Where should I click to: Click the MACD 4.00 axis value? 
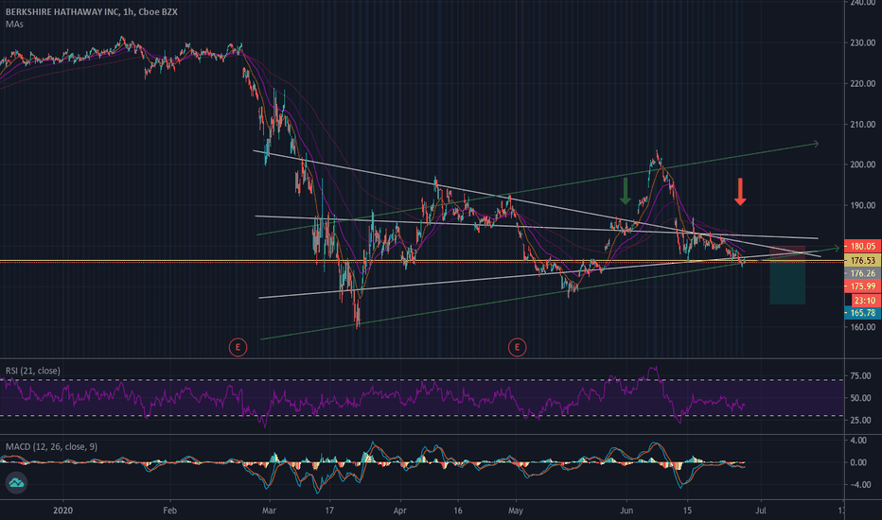858,441
